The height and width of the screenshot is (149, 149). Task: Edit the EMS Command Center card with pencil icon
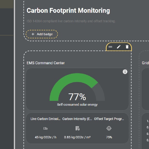[x=119, y=47]
